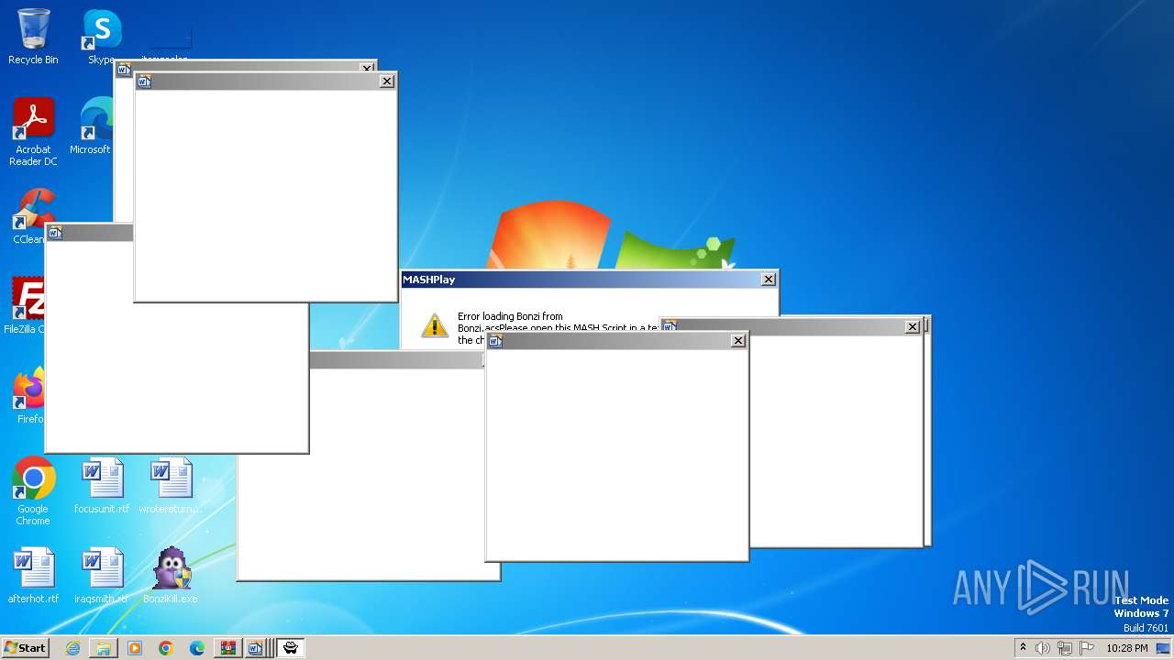Switch to the WinRAR taskbar item
This screenshot has width=1174, height=660.
point(227,648)
